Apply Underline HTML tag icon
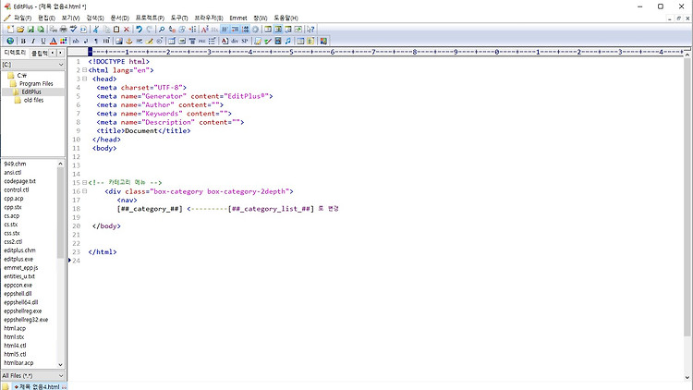Viewport: 693px width, 390px height. click(43, 41)
